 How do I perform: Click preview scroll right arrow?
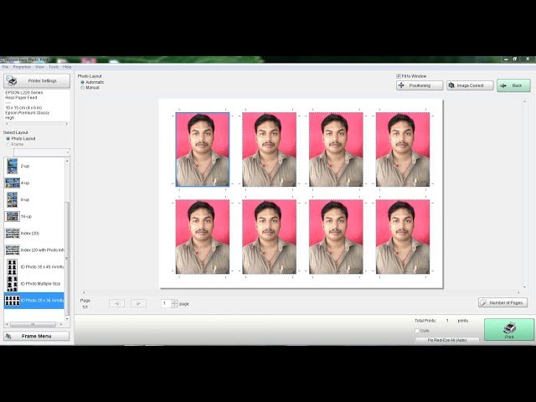click(x=518, y=292)
